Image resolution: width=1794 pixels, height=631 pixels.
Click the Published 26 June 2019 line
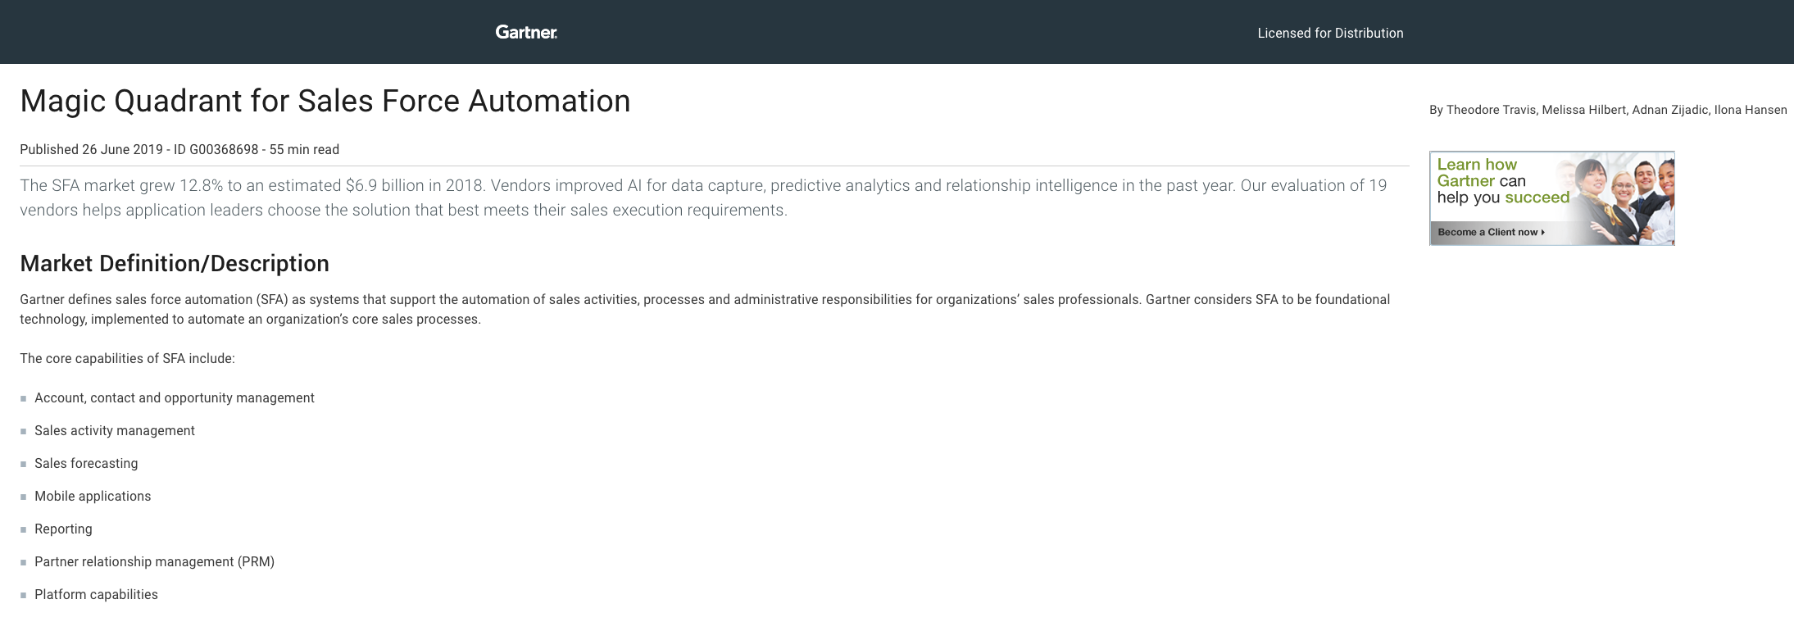(x=179, y=149)
